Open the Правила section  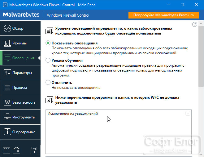click(x=20, y=87)
